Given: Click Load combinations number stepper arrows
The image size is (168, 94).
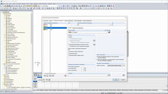Looking at the screenshot, I should [85, 68].
